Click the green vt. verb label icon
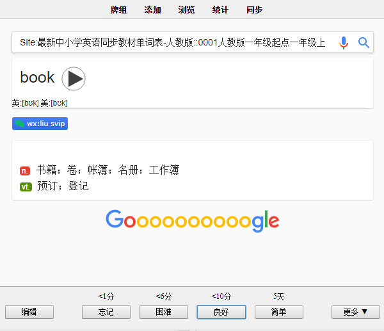This screenshot has height=331, width=384. 26,187
